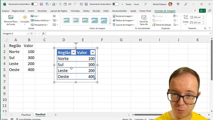This screenshot has height=120, width=213.
Task: Click the search magnifier in title bar
Action: coord(145,4)
